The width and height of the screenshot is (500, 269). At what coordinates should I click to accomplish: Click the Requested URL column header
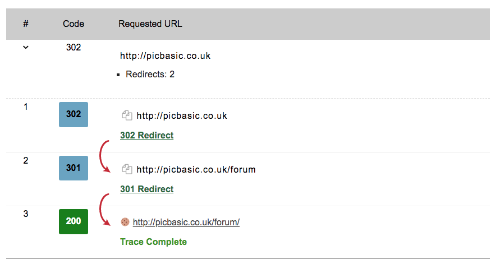(x=150, y=24)
